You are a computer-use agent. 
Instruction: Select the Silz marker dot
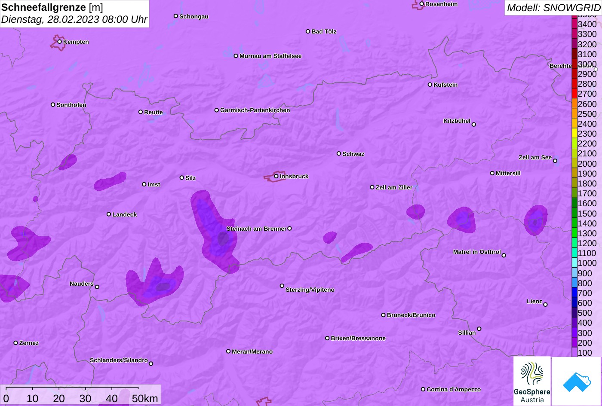pyautogui.click(x=182, y=177)
